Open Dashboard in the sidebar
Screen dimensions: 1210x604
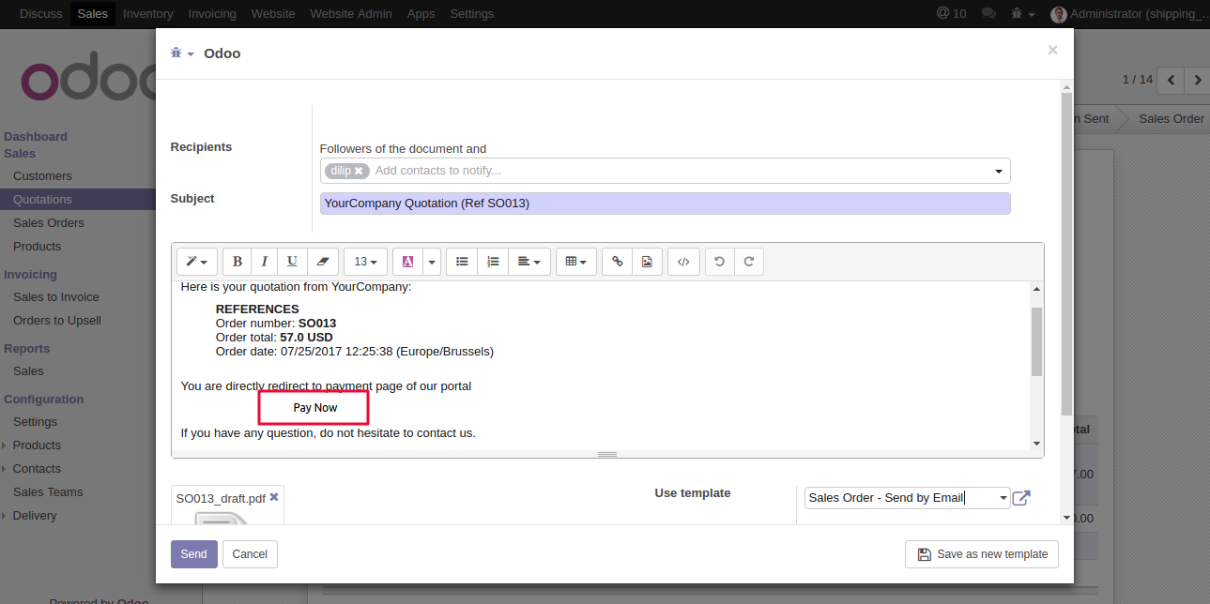click(36, 137)
